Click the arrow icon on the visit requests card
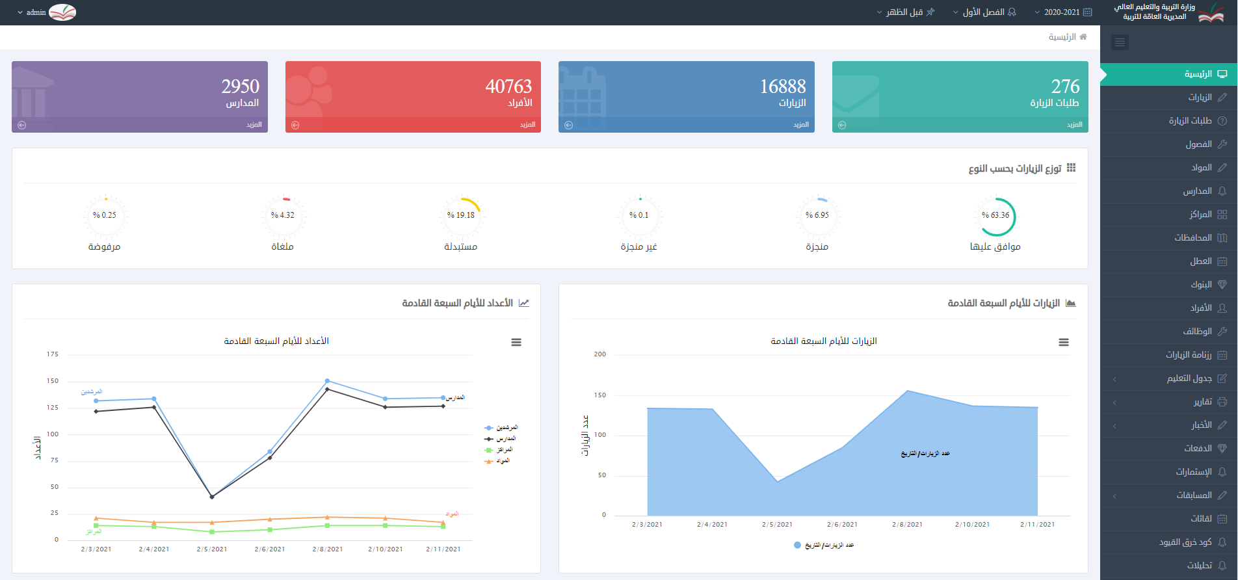 pos(842,125)
